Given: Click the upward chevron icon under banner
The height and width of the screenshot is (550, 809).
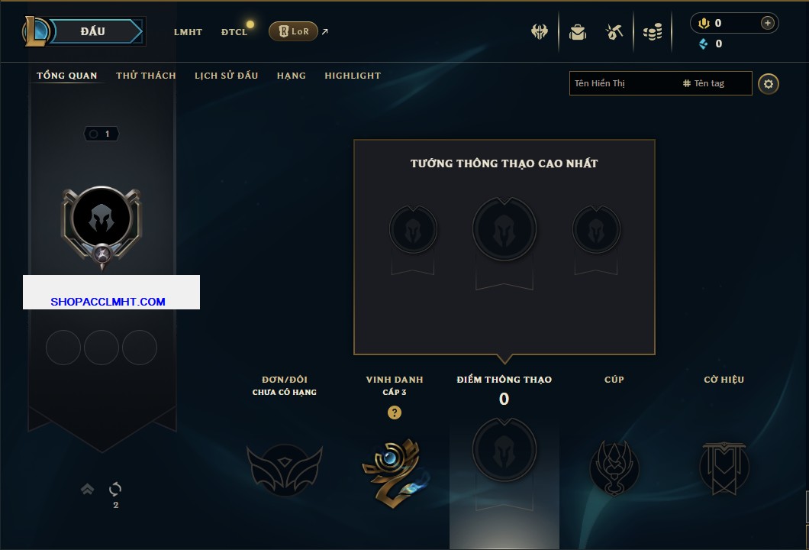Looking at the screenshot, I should coord(87,489).
